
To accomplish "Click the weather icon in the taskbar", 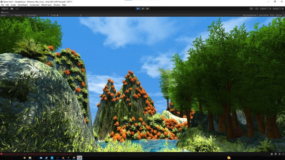I will coord(229,158).
